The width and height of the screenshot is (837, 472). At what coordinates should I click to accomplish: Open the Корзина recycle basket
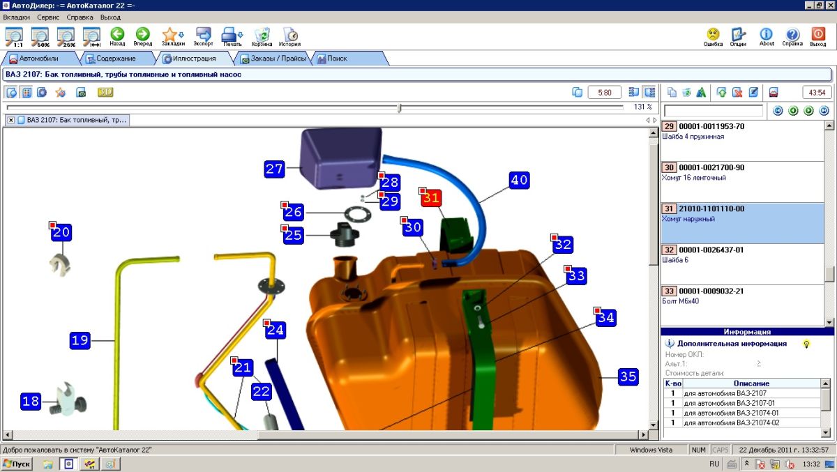click(x=262, y=36)
